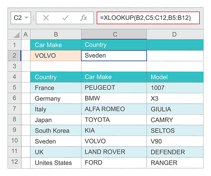Viewport: 211px width, 176px height.
Task: Select the "Italy" cell
Action: point(56,109)
